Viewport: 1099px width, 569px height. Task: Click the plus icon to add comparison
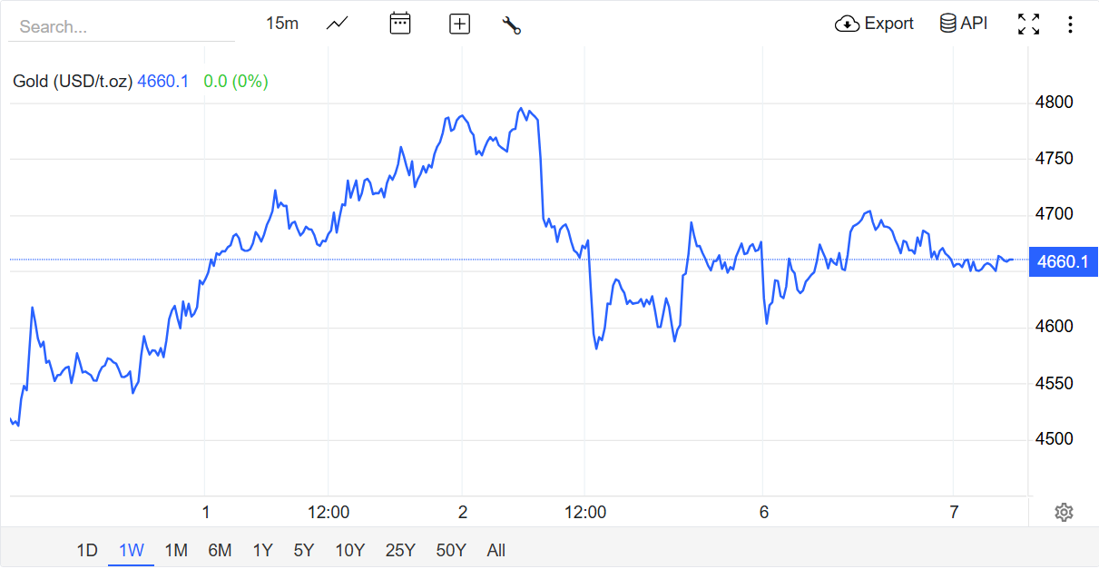coord(460,25)
